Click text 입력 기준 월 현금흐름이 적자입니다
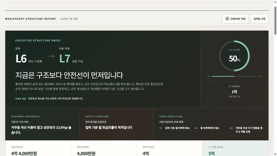This screenshot has width=277, height=156. point(109,127)
